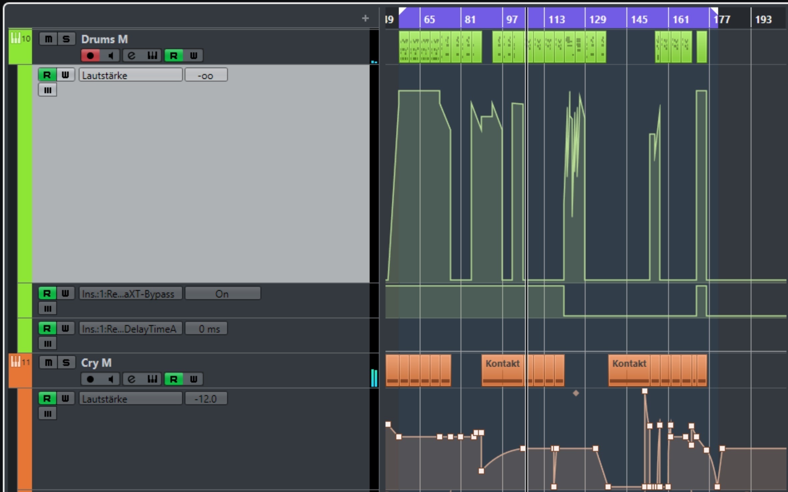Solo the Drums M track

coord(66,39)
